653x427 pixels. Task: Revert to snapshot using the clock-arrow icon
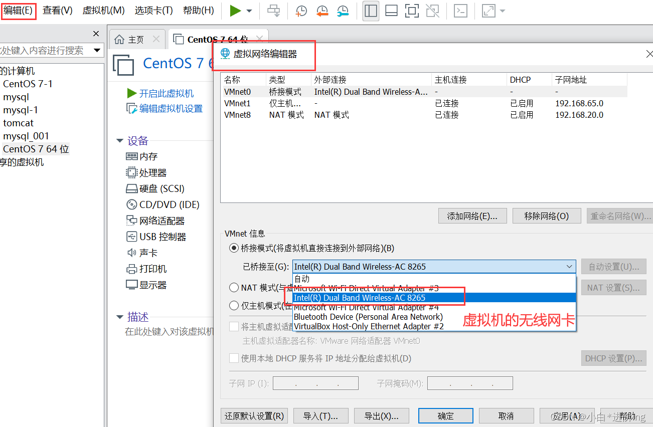pyautogui.click(x=322, y=11)
